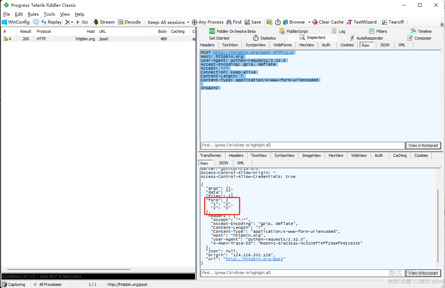Toggle Capturing in the status bar

pos(14,284)
